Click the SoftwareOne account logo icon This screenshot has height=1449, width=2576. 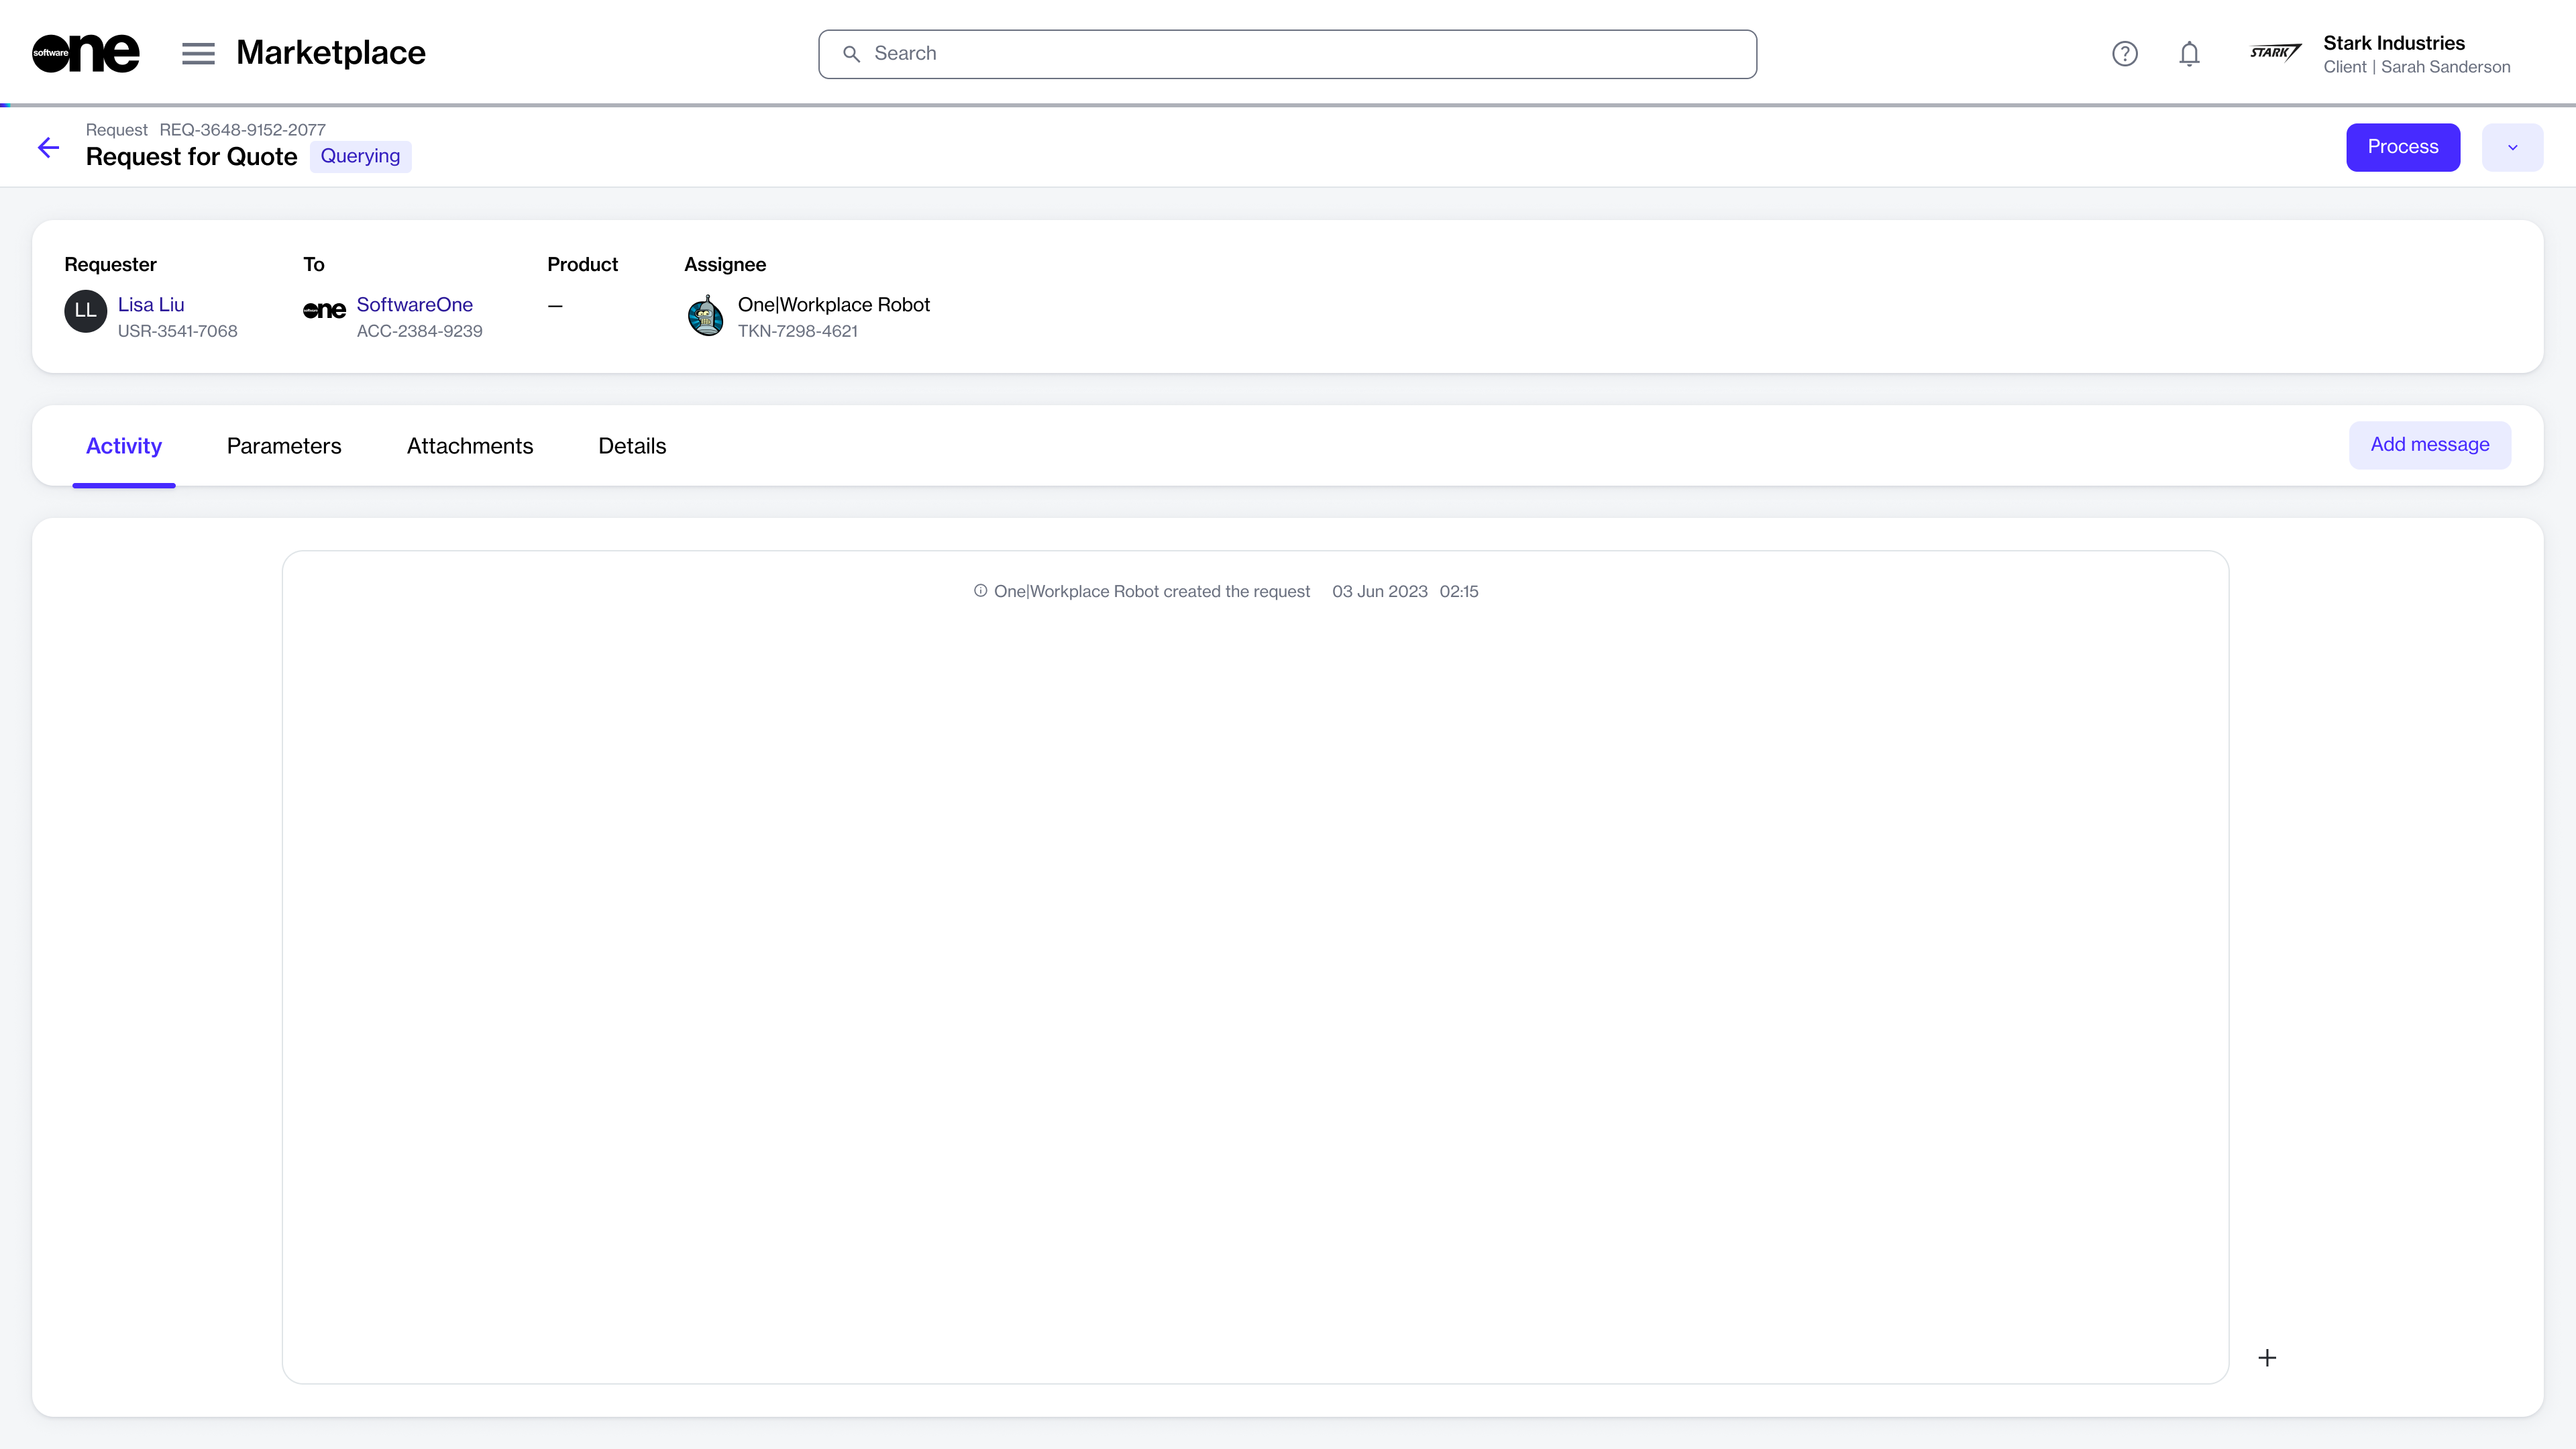tap(324, 311)
